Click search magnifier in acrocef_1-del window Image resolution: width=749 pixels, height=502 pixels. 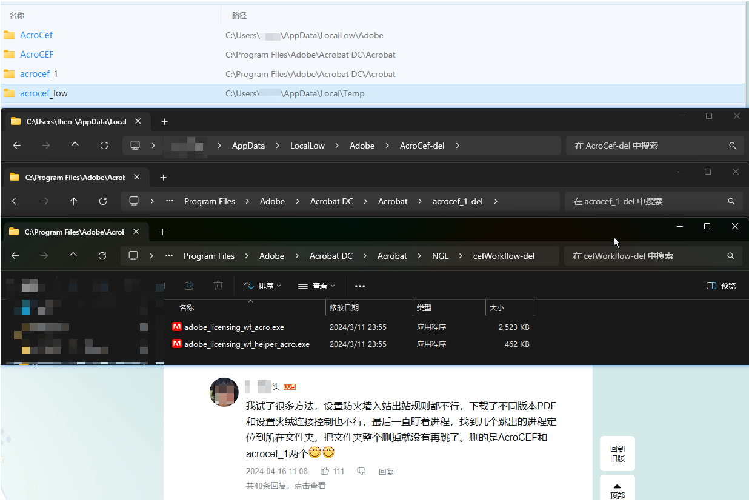pyautogui.click(x=731, y=201)
